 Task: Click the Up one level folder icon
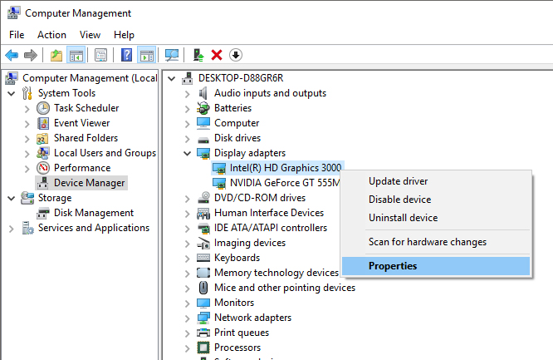(56, 55)
